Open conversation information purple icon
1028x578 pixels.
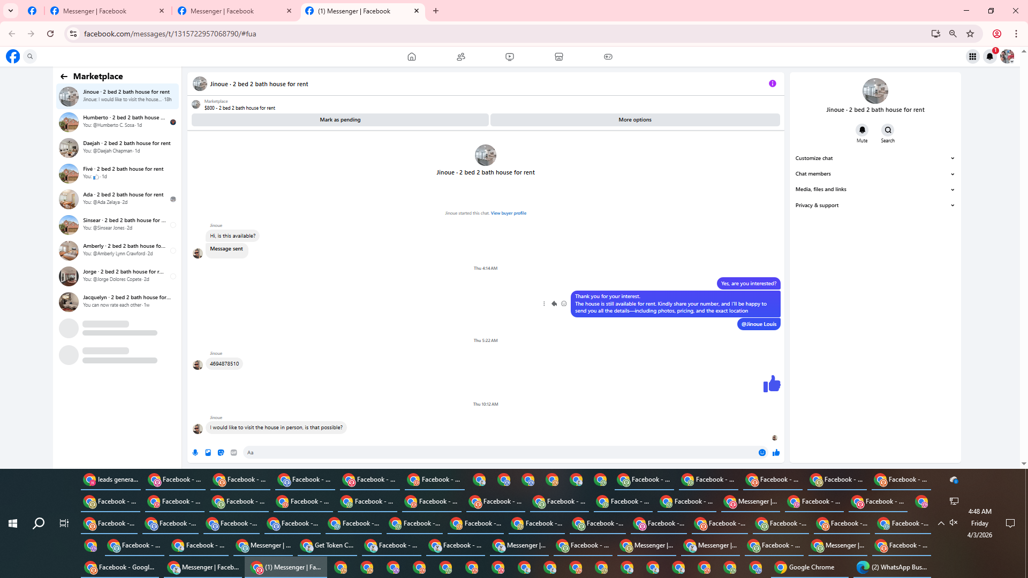772,83
